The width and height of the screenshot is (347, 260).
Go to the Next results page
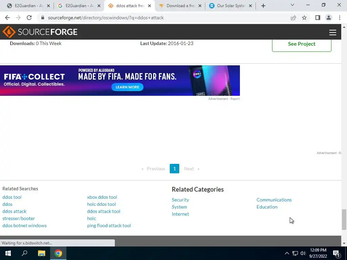coord(191,169)
